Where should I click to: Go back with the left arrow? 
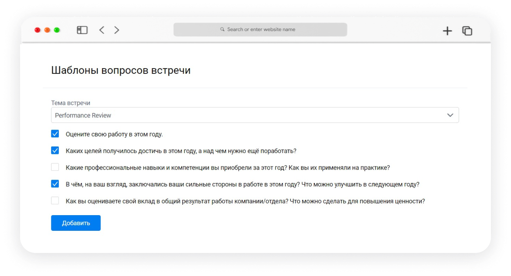point(102,30)
